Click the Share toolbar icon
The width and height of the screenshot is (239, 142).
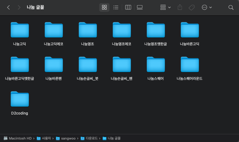coord(180,7)
